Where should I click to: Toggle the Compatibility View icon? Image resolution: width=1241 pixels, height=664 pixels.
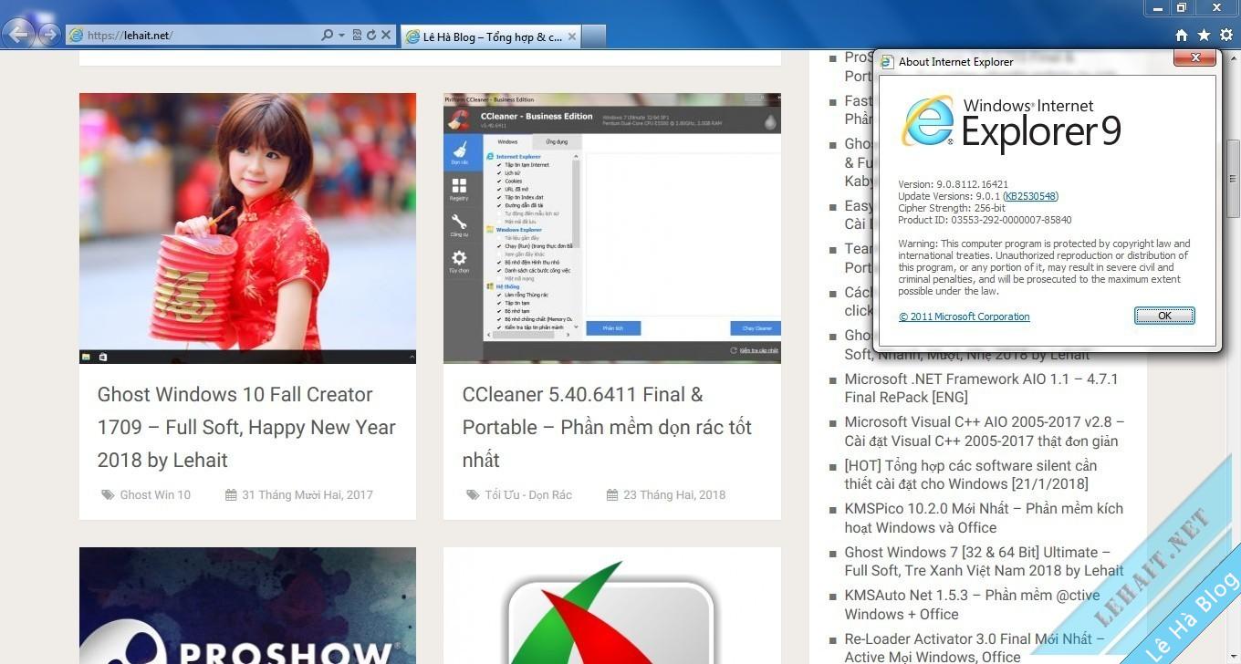pyautogui.click(x=356, y=36)
